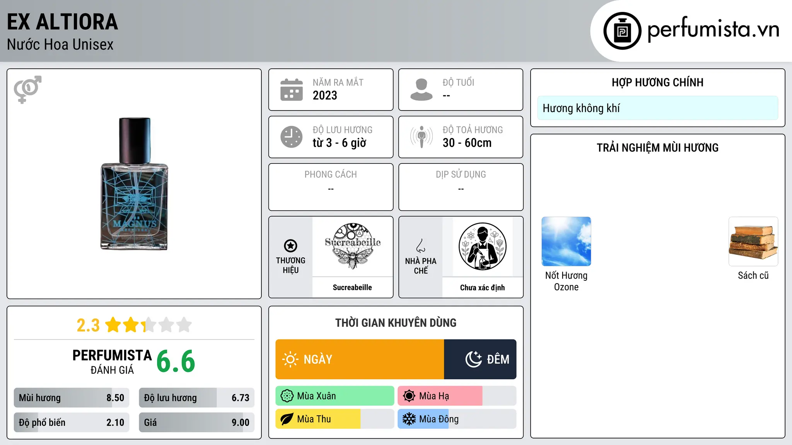The height and width of the screenshot is (445, 792).
Task: Open the Sucreabeille brand name link
Action: (x=352, y=287)
